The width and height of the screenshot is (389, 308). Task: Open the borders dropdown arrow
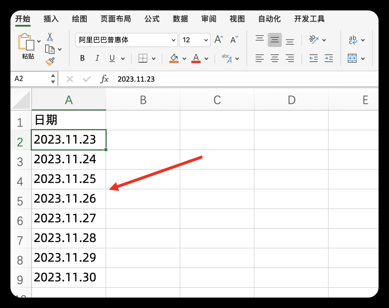(x=153, y=59)
